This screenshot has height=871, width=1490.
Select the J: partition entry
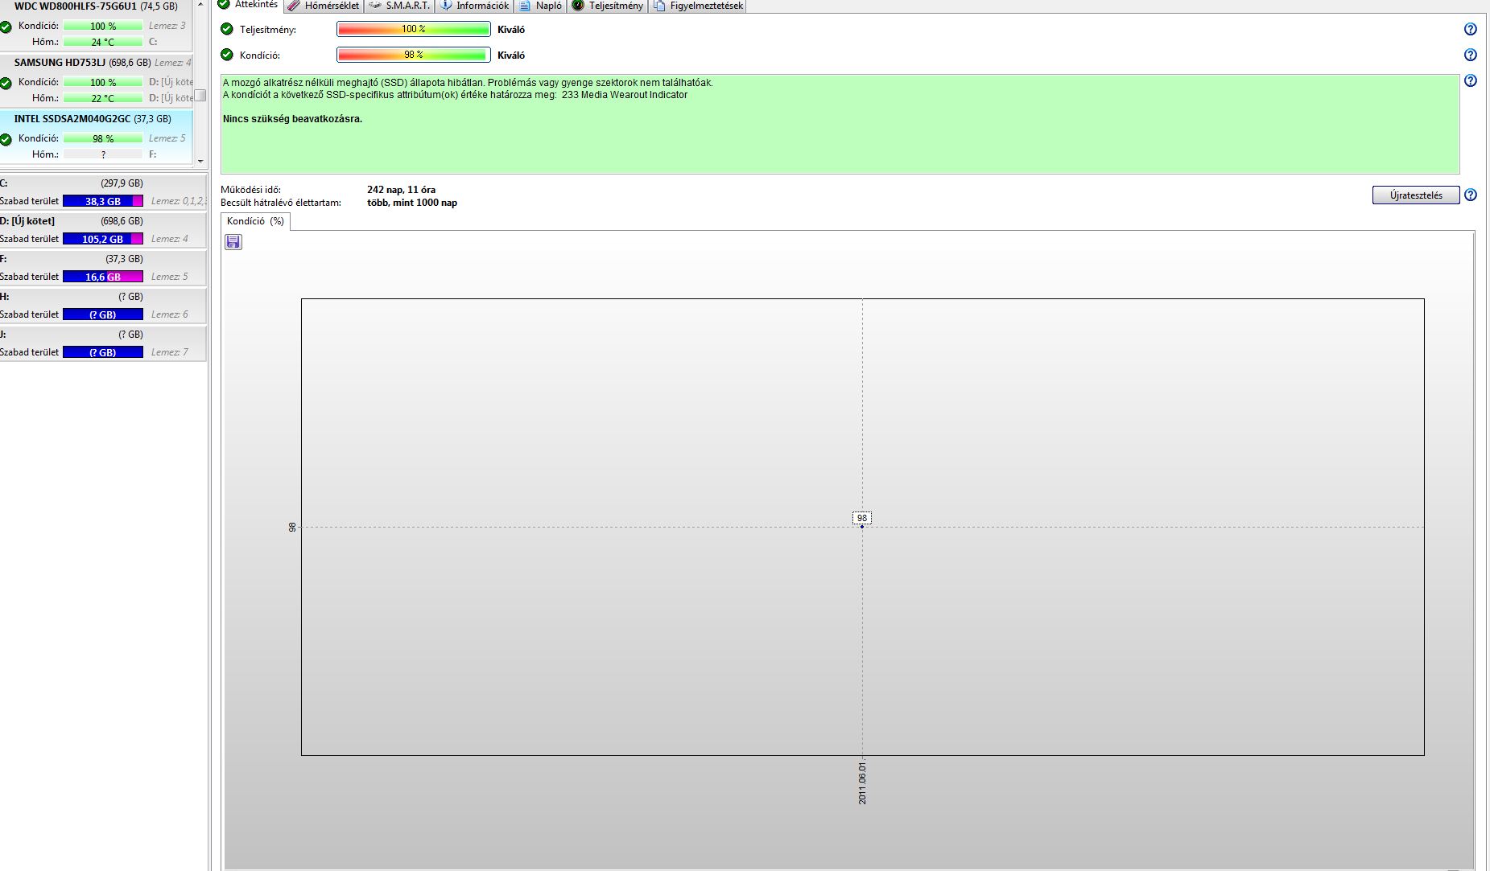[x=103, y=343]
